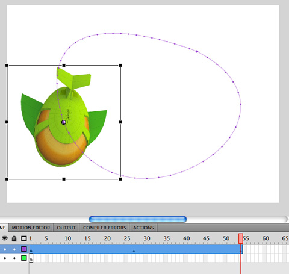
Task: Click the blue horizontal stage scrollbar thumb
Action: pyautogui.click(x=138, y=219)
